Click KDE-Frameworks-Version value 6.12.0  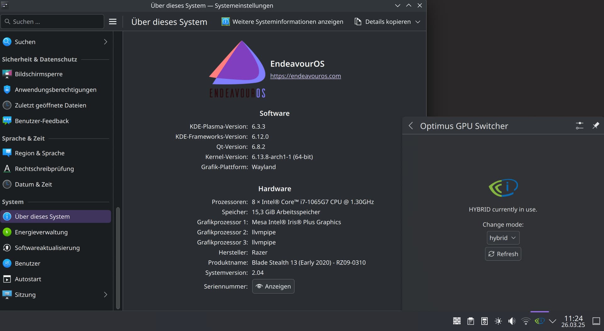point(260,137)
